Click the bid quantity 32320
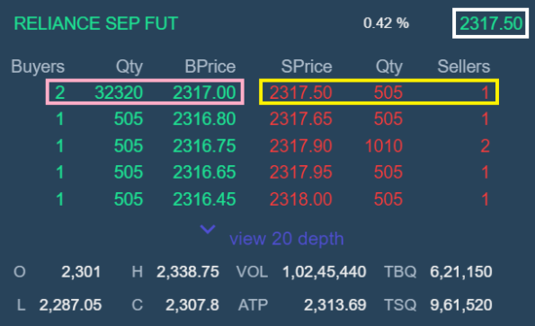Image resolution: width=535 pixels, height=326 pixels. [x=119, y=93]
